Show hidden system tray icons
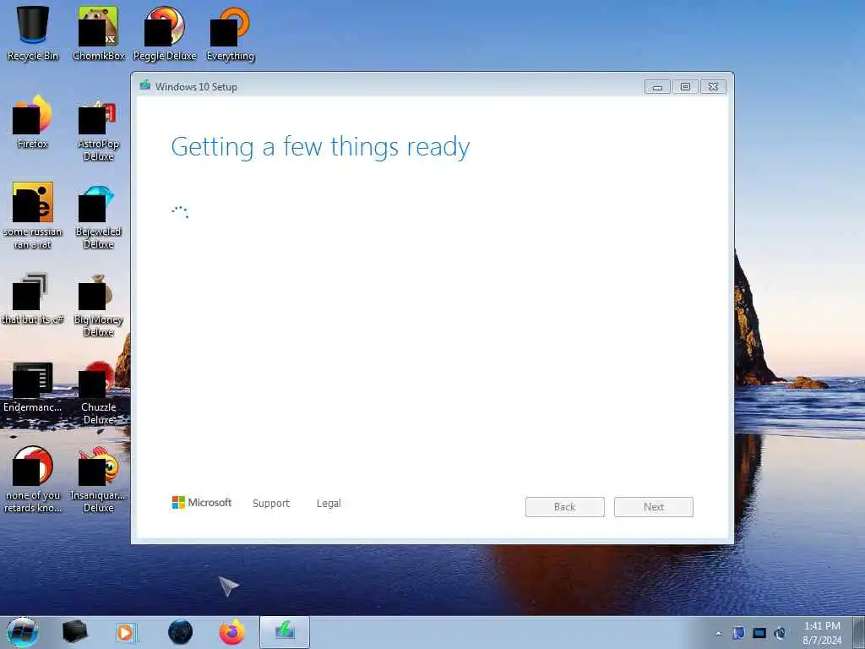This screenshot has width=865, height=649. click(x=718, y=633)
